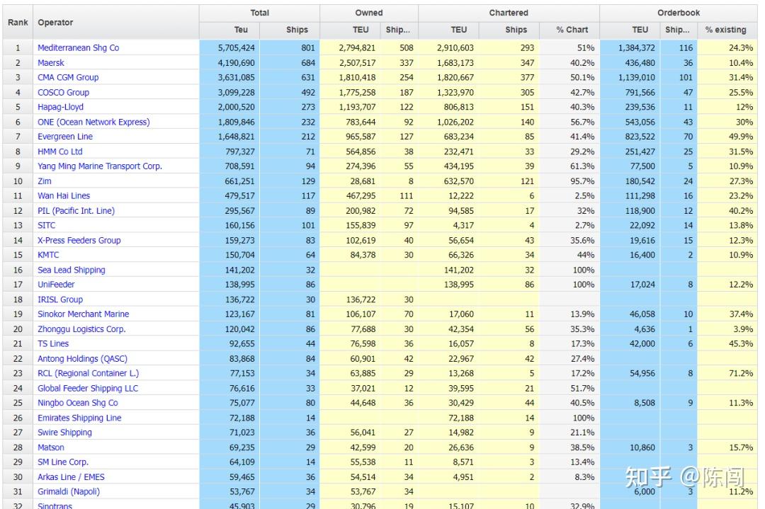This screenshot has width=765, height=509.
Task: Click the Chartered Ships column header
Action: point(515,30)
